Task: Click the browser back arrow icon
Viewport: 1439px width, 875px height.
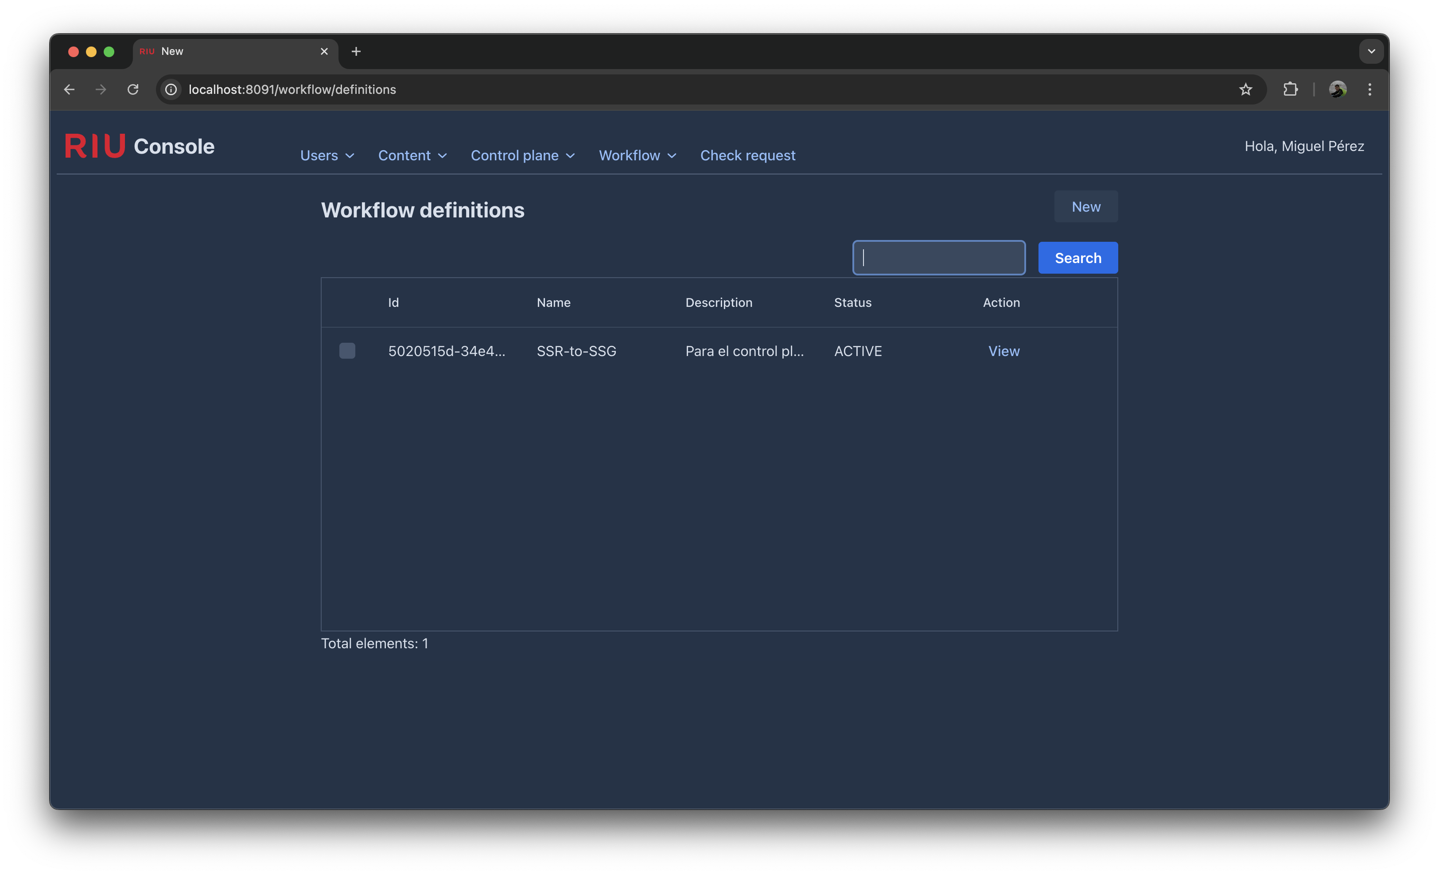Action: tap(69, 89)
